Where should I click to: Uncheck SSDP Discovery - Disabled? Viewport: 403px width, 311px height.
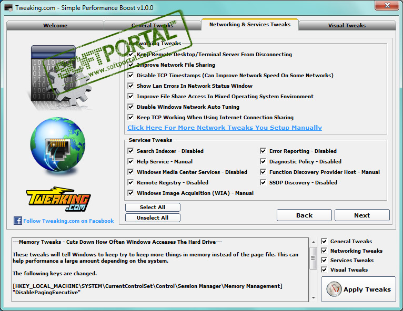click(x=263, y=182)
